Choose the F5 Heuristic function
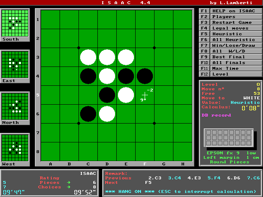 (x=230, y=34)
